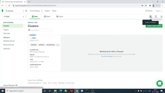Screen dimensions: 165x93
Task: Focus the Find a cluster search field
Action: tap(40, 30)
